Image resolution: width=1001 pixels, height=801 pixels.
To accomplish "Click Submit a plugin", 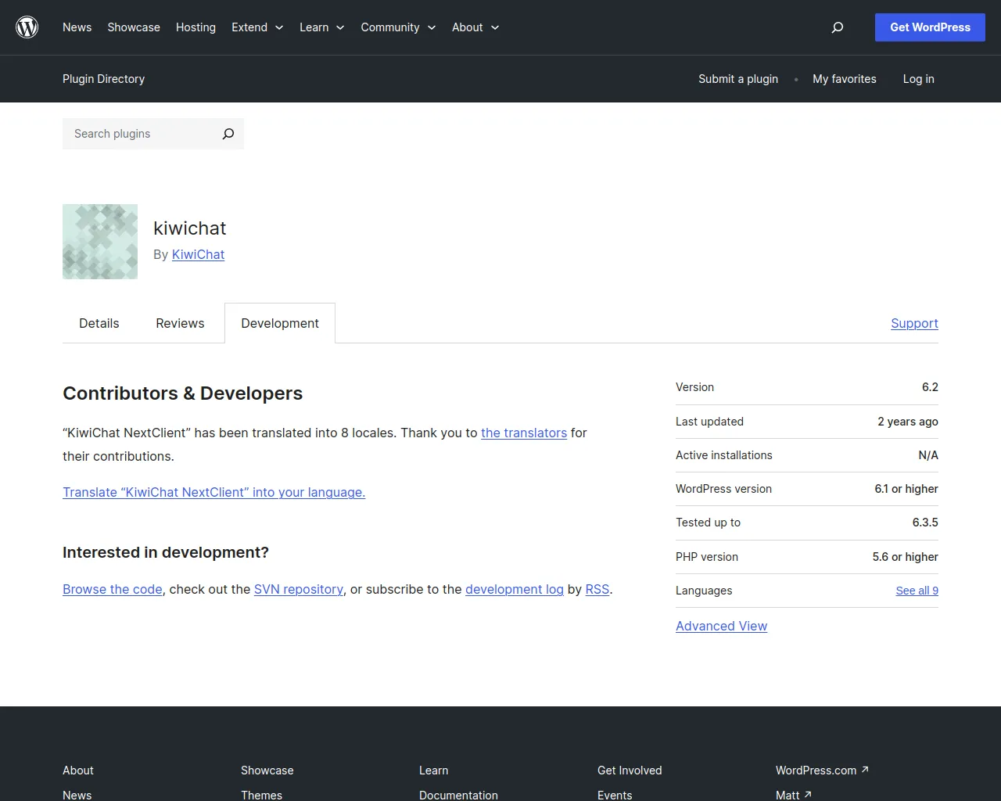I will [738, 79].
